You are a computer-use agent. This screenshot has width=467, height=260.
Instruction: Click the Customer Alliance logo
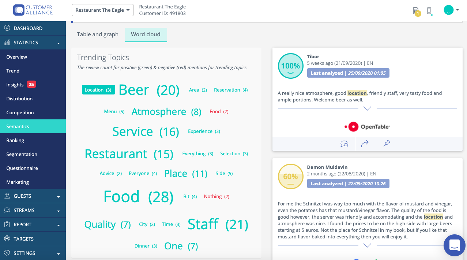pyautogui.click(x=33, y=10)
